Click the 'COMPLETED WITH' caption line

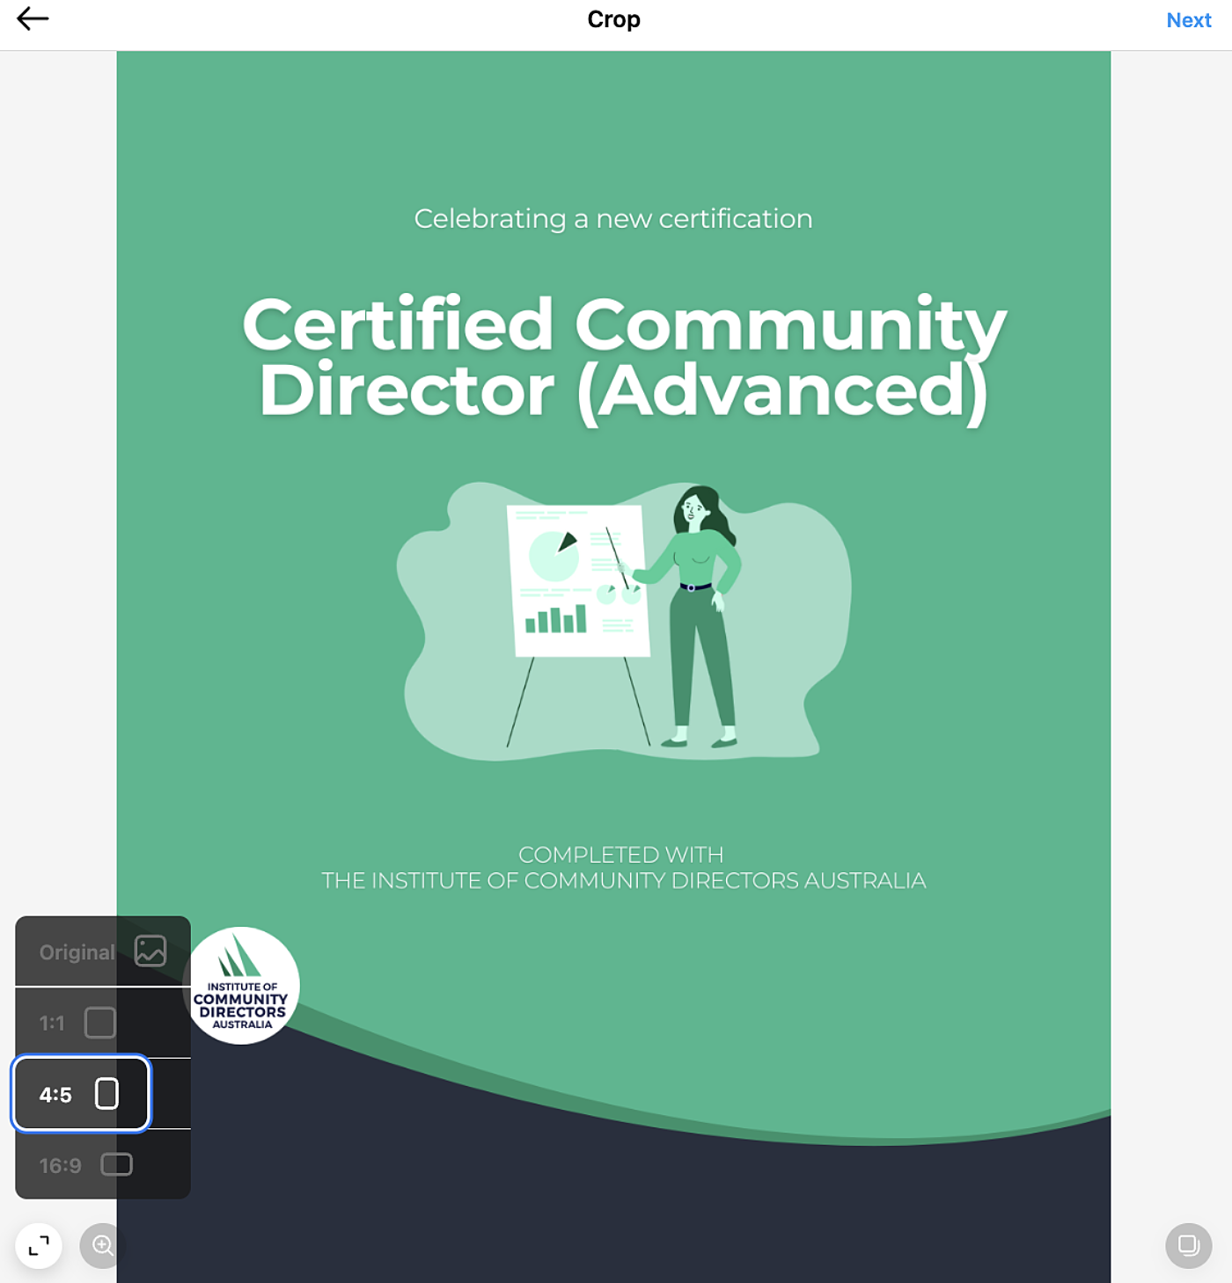click(x=620, y=855)
